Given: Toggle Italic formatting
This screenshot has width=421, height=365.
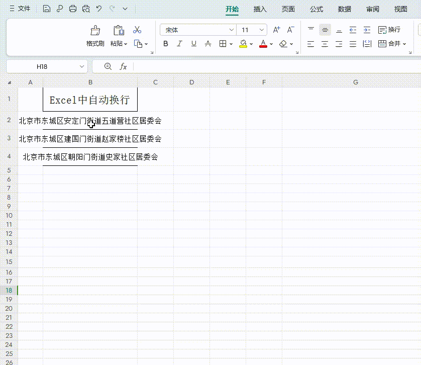Looking at the screenshot, I should click(179, 44).
